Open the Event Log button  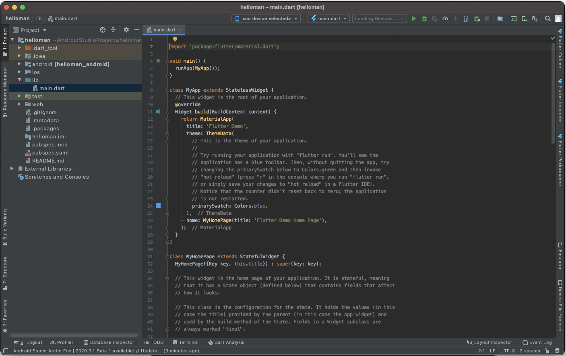coord(537,342)
